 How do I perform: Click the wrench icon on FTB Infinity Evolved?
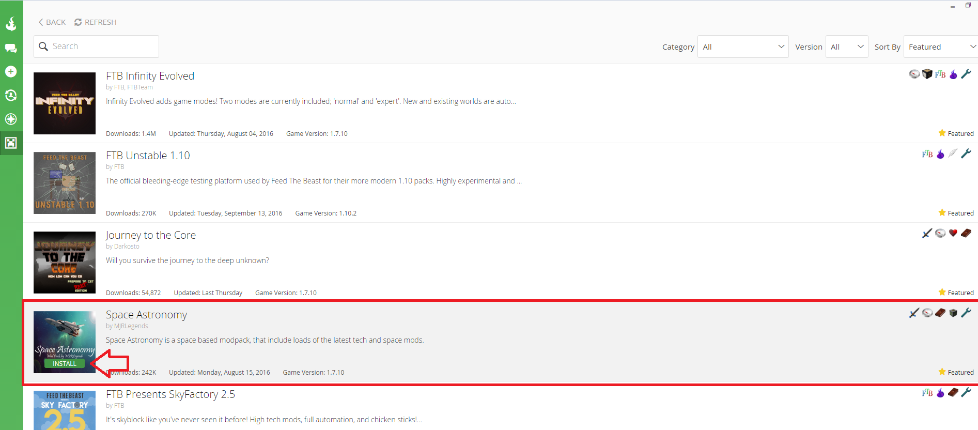[966, 74]
